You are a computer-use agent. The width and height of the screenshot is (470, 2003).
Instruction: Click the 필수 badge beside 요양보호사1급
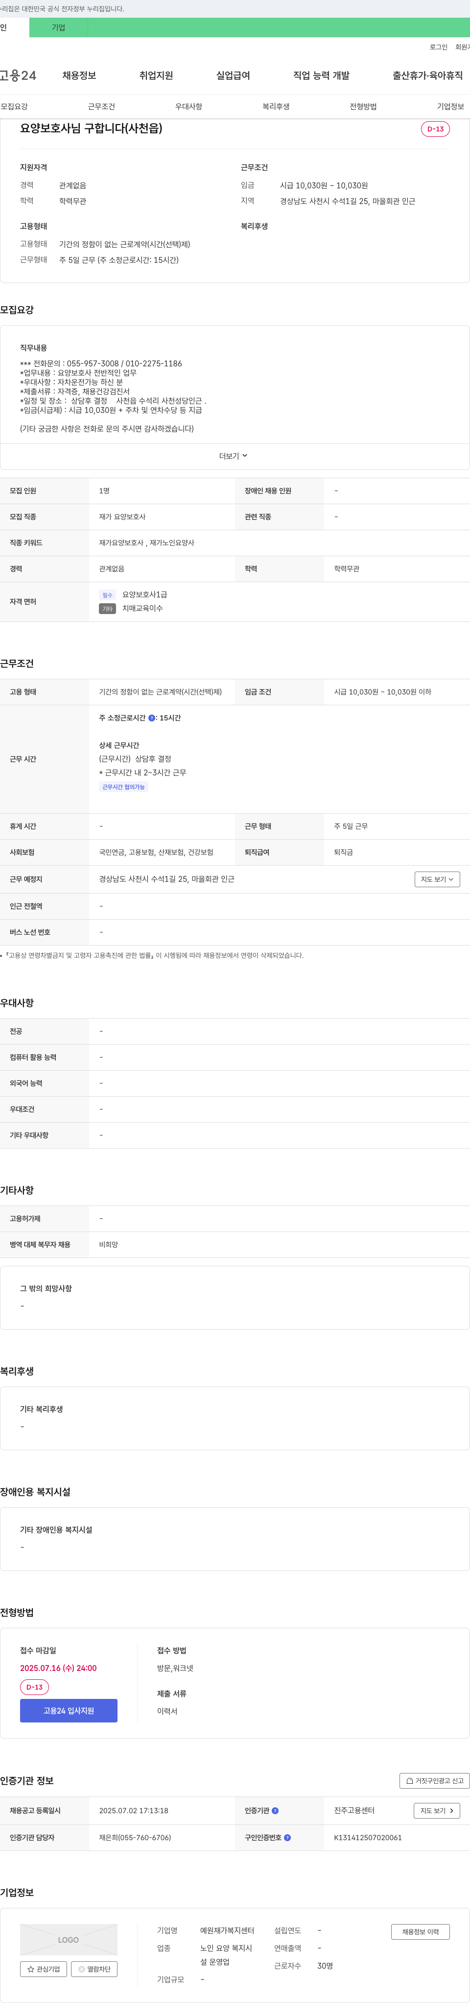coord(107,595)
